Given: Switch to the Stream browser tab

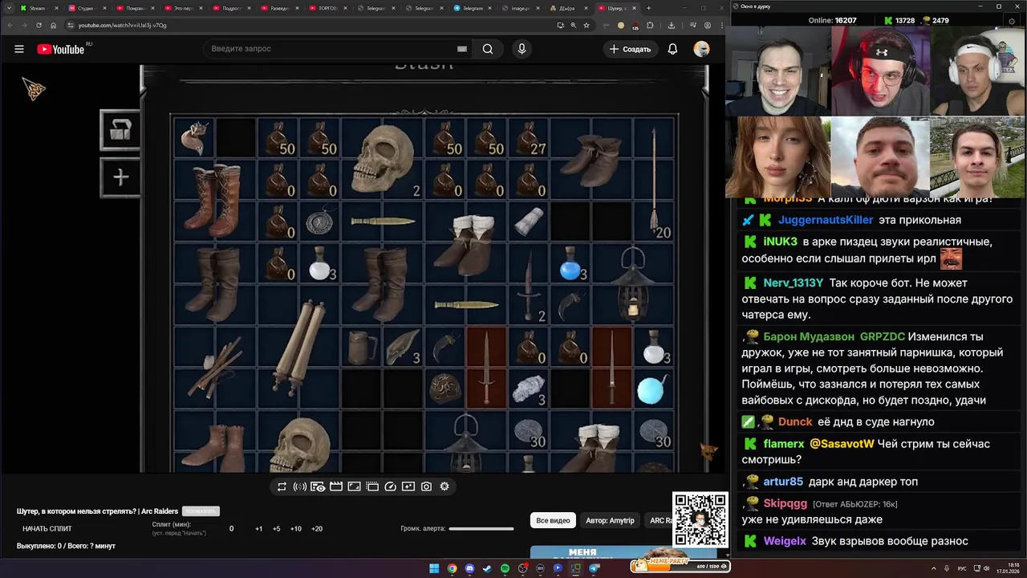Looking at the screenshot, I should [x=37, y=8].
